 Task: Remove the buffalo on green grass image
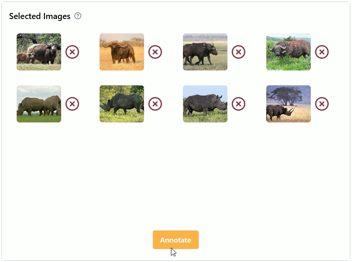pos(322,52)
